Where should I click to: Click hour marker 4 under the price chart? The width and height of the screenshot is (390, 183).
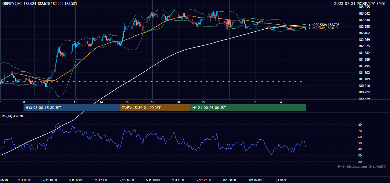click(281, 102)
